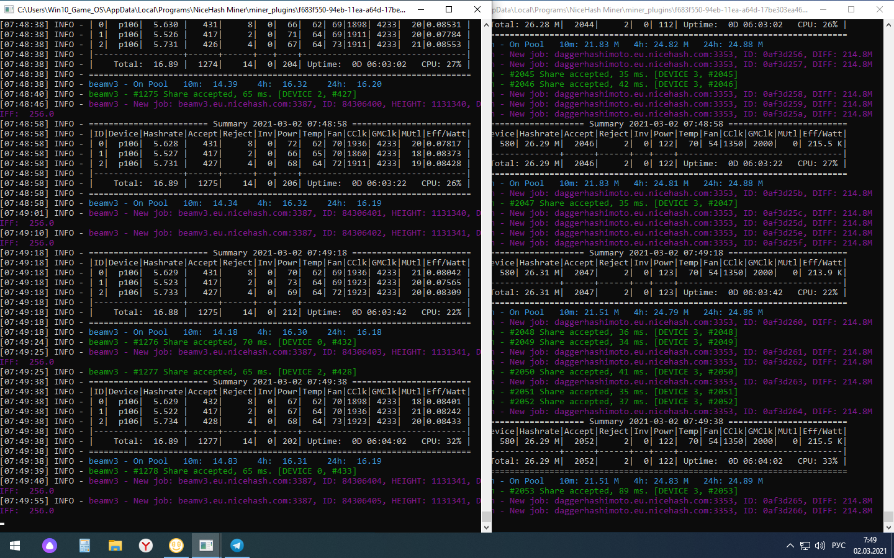
Task: Open the clock showing 7:49 02.03.2021
Action: pos(870,546)
